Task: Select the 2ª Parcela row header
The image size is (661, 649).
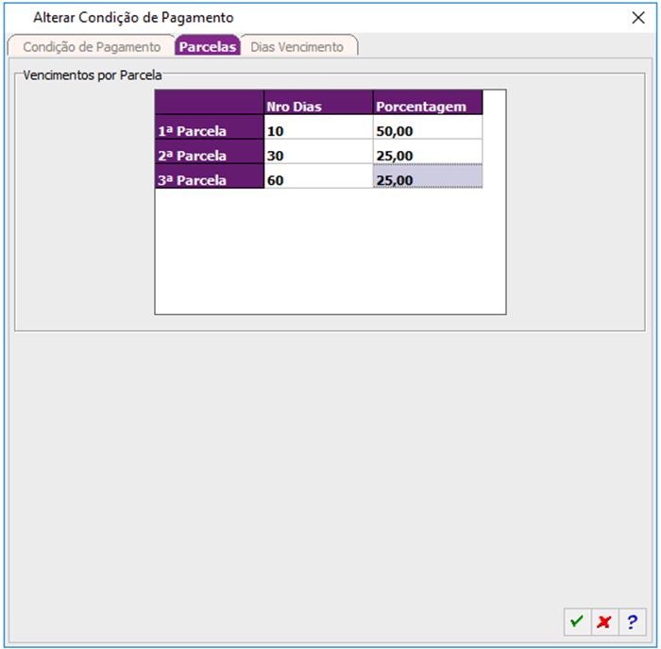Action: click(210, 152)
